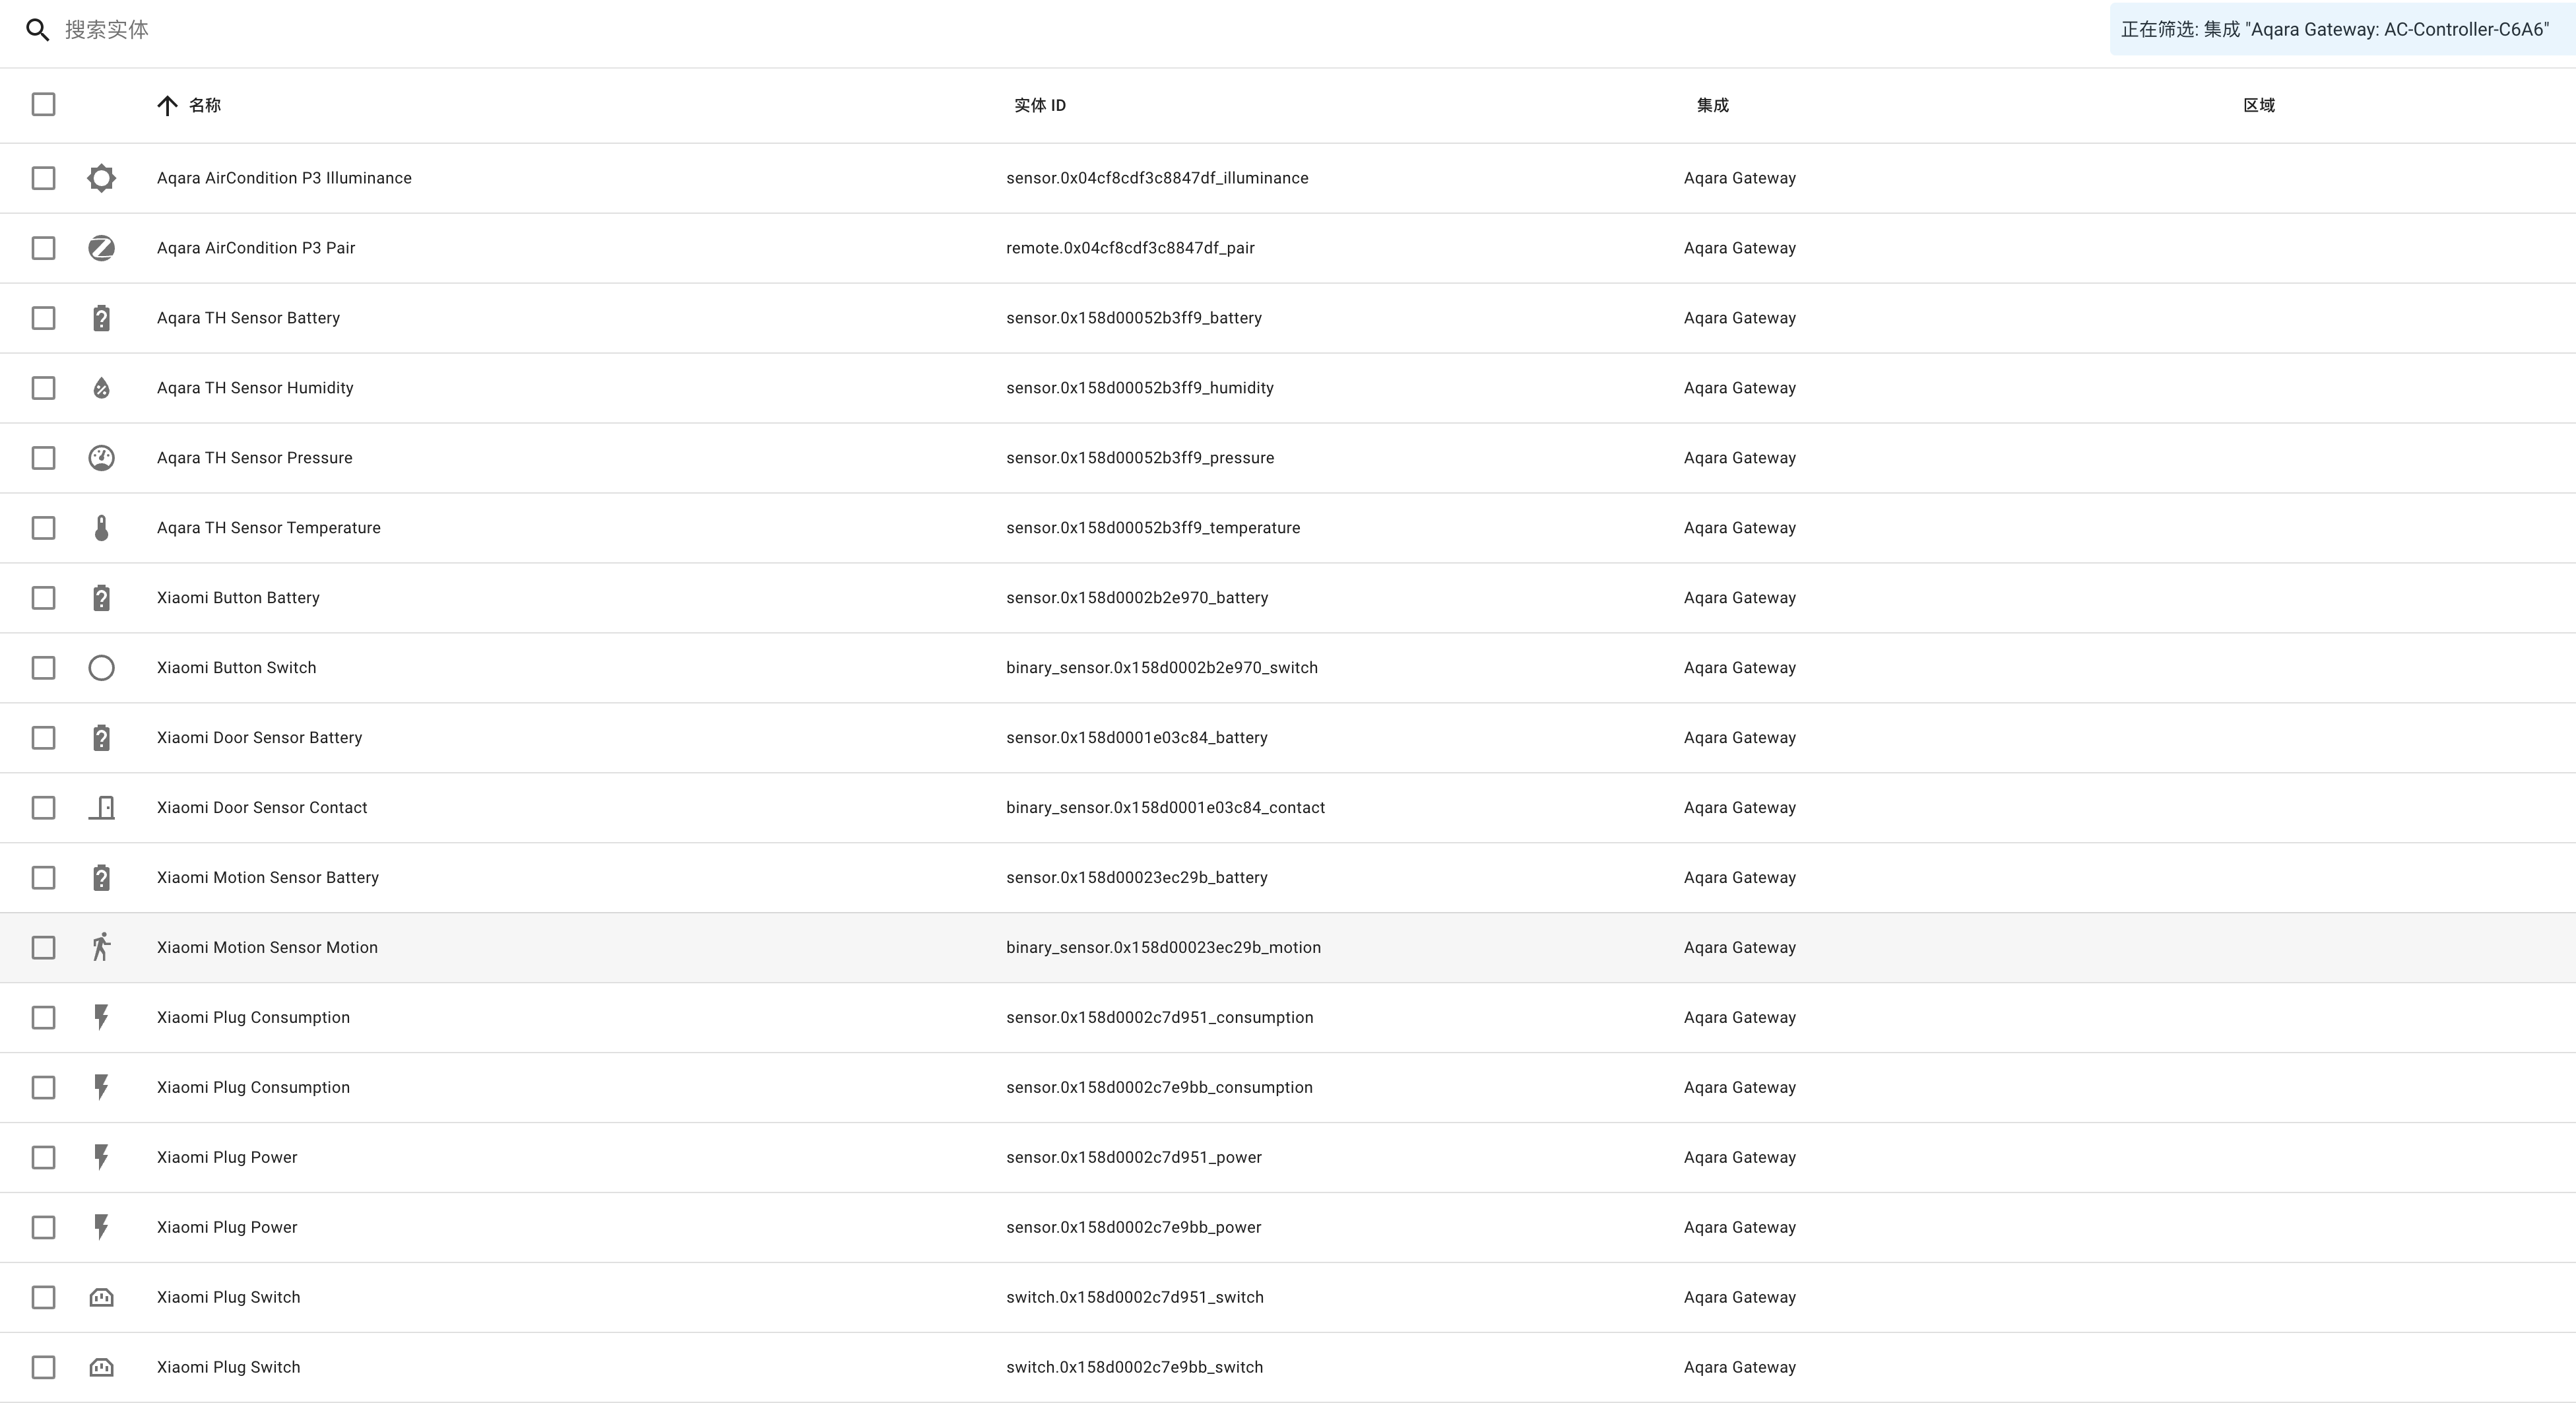Click the sort arrow next to 名称
The width and height of the screenshot is (2576, 1403).
click(167, 104)
